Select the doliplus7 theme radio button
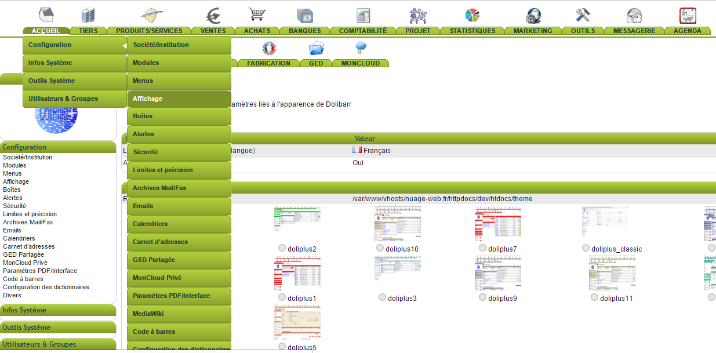This screenshot has width=716, height=353. pos(482,248)
